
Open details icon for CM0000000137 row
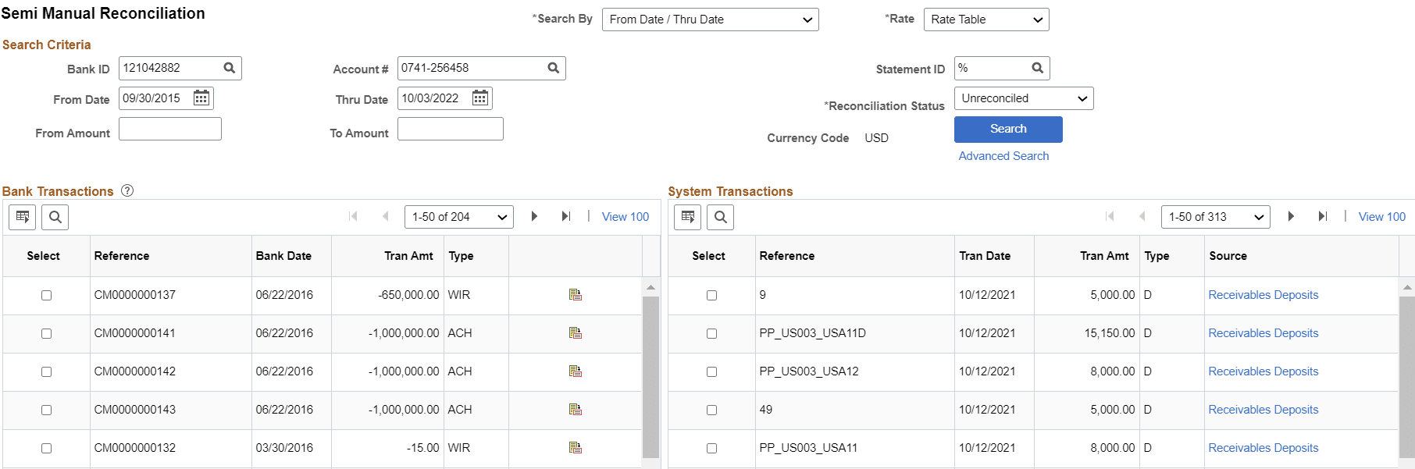tap(576, 295)
